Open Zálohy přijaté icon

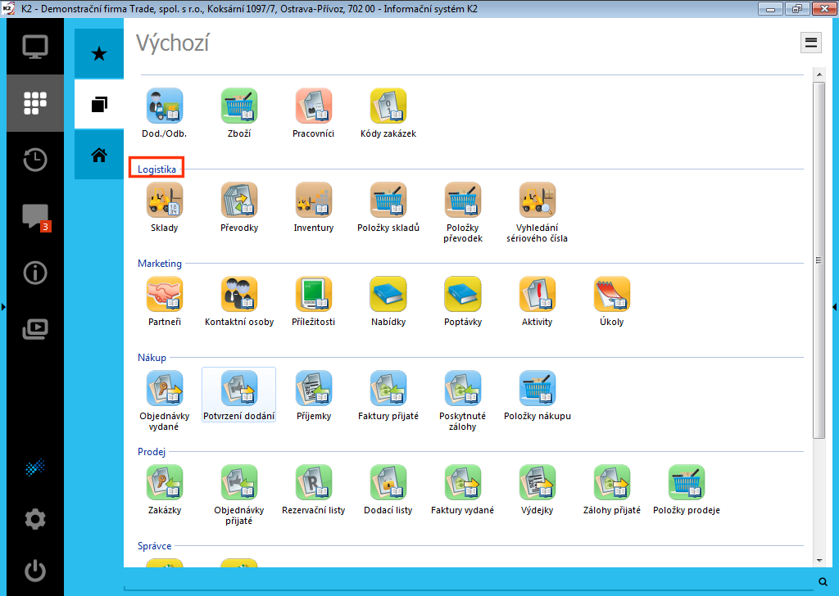click(x=612, y=482)
